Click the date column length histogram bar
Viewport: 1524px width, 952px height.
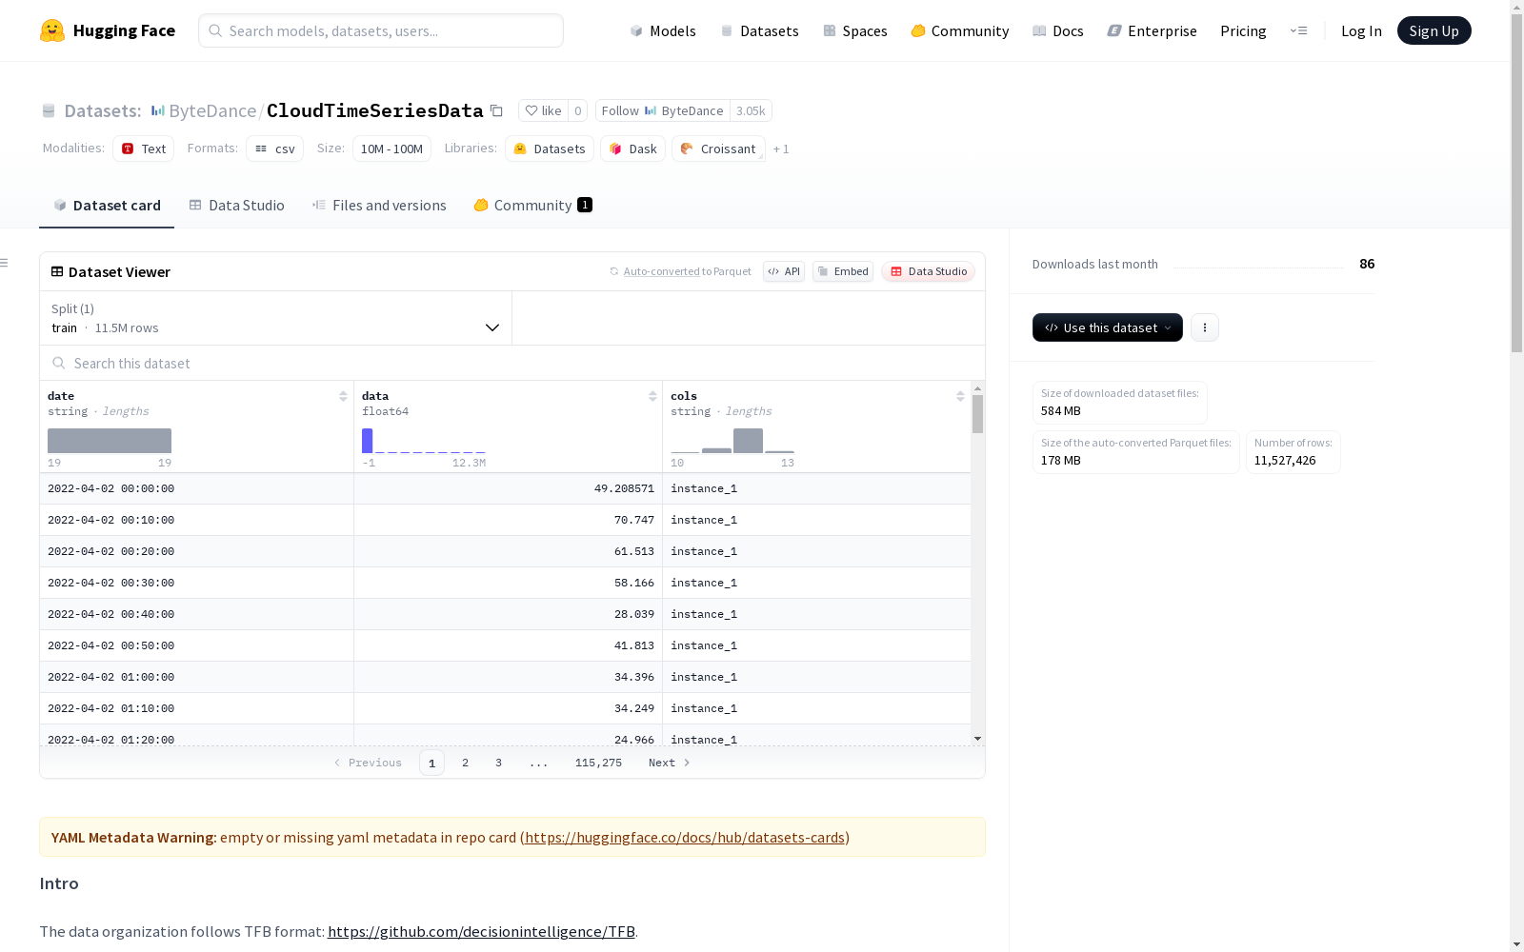[x=110, y=441]
